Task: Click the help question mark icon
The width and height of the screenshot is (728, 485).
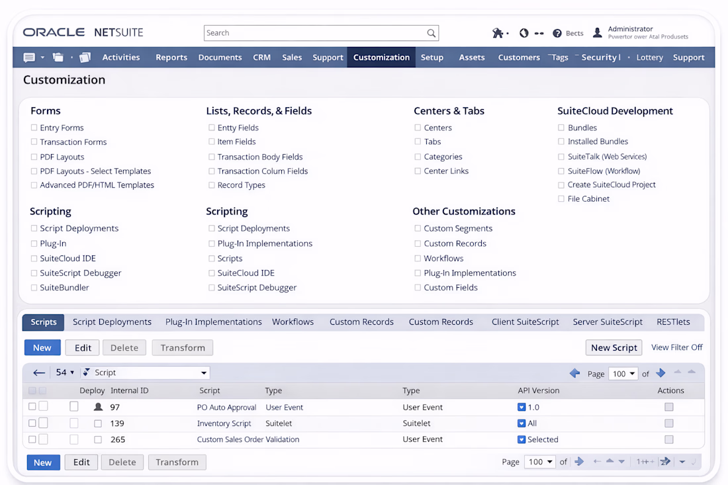Action: click(x=557, y=33)
